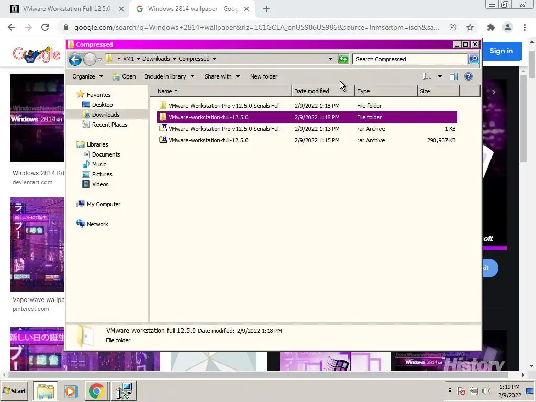Click Open in the Explorer toolbar

(x=124, y=76)
